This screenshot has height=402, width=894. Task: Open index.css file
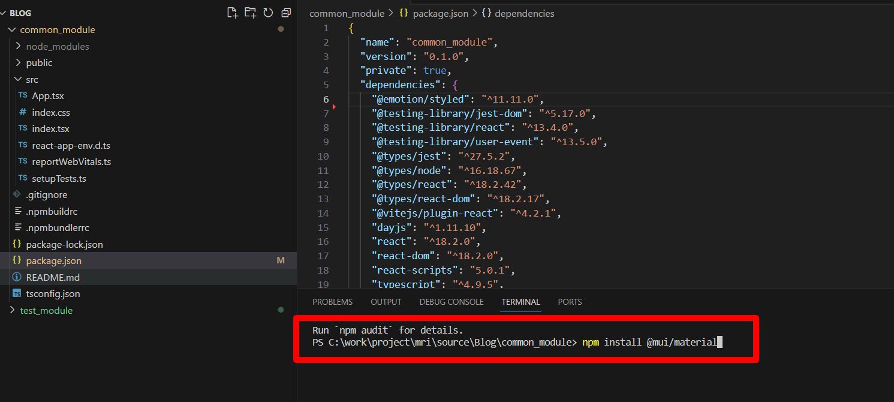click(51, 112)
